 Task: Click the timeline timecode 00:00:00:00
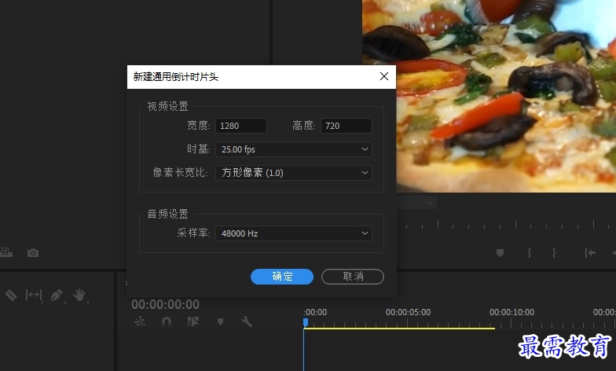tap(165, 304)
